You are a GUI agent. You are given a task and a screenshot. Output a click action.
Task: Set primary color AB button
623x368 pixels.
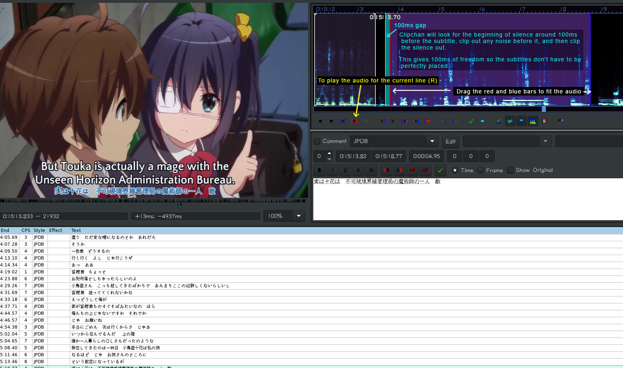386,170
